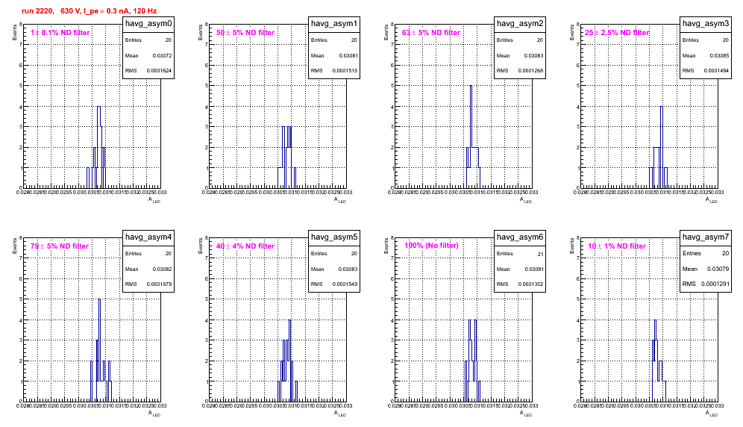The width and height of the screenshot is (743, 427).
Task: Click the RMS value 0.0001268
Action: click(x=530, y=71)
